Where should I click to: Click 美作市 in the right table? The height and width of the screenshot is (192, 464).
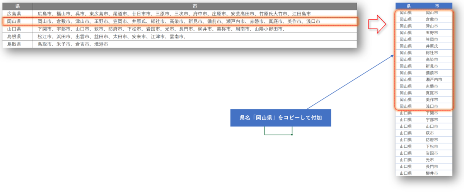tap(432, 99)
